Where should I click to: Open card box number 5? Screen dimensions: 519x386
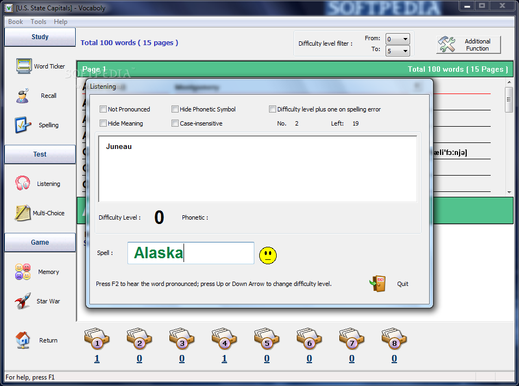(267, 339)
